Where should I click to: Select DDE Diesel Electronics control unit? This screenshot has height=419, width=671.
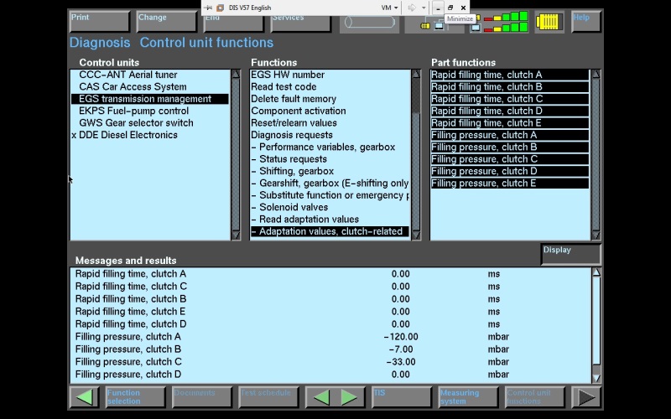[x=127, y=135]
